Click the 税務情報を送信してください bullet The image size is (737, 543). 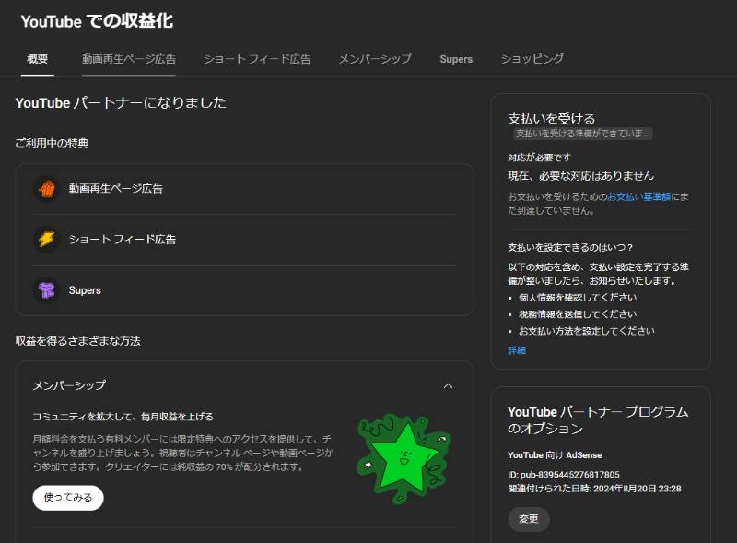pos(578,313)
